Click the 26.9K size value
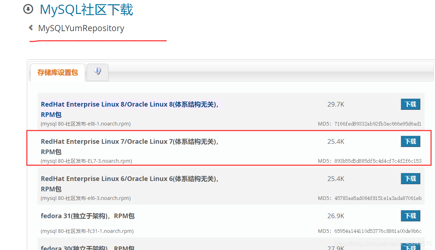The image size is (435, 250). (336, 216)
